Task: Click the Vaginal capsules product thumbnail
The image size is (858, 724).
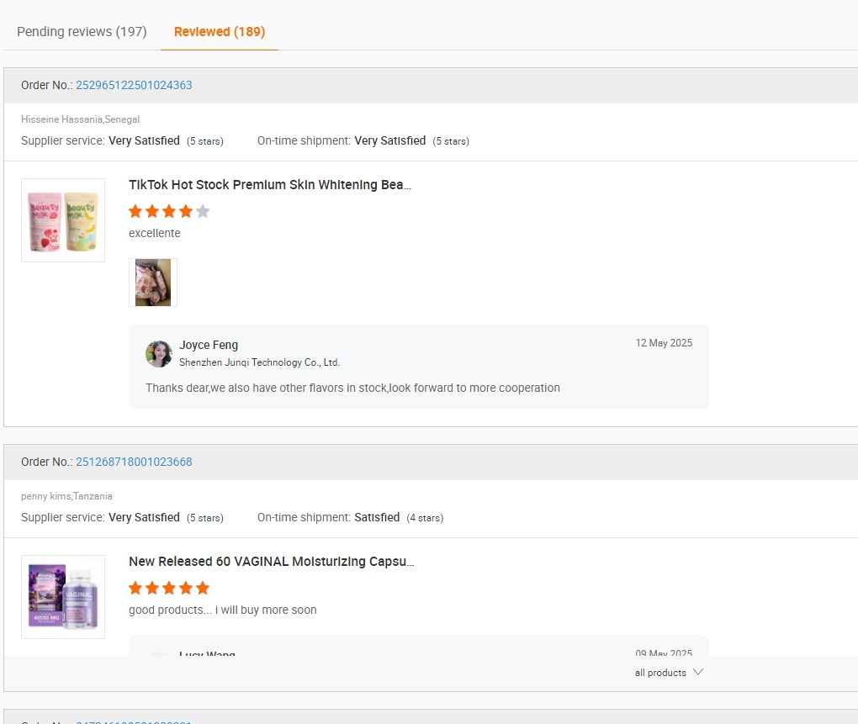Action: click(63, 597)
